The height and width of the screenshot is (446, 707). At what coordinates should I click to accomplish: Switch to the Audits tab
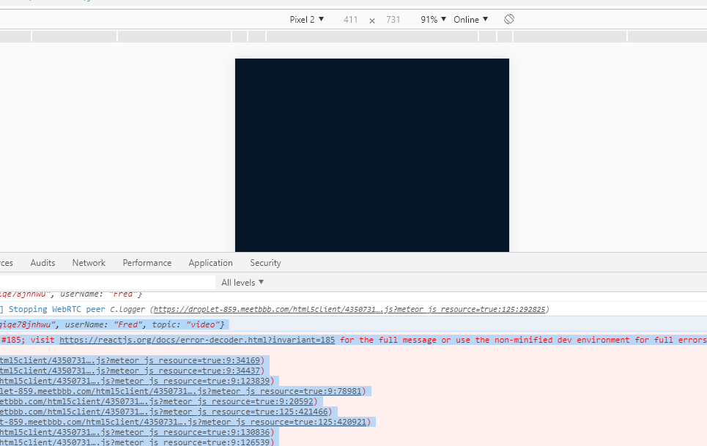coord(42,262)
